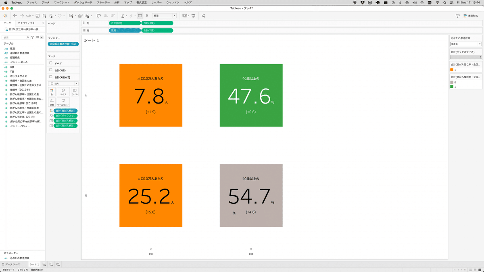This screenshot has height=272, width=484.
Task: Click the 選ばれた都道府県: True filter pill
Action: point(63,44)
